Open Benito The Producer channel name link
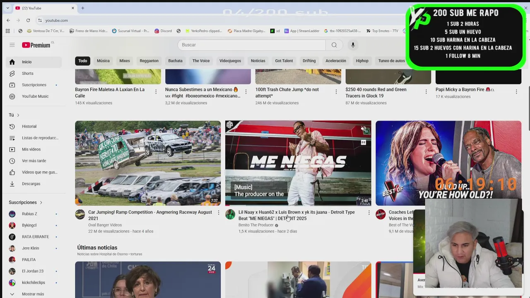 [256, 225]
